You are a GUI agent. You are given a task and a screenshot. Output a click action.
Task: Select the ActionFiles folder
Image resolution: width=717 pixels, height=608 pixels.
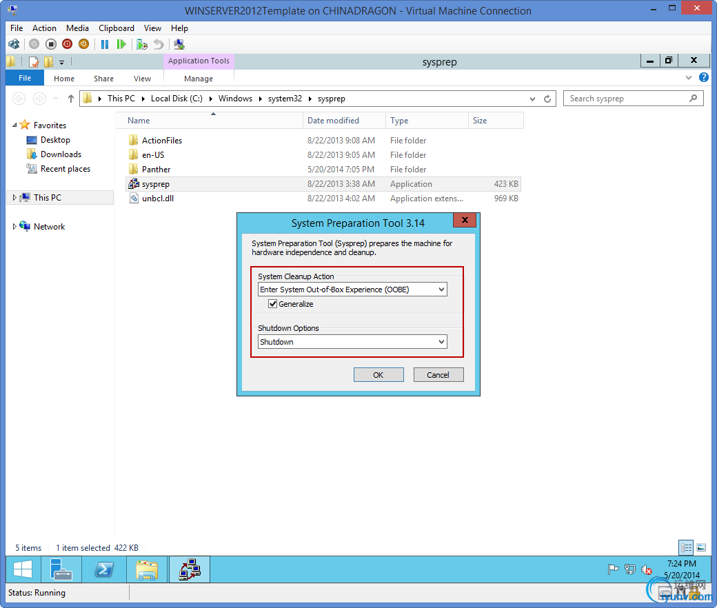click(161, 141)
